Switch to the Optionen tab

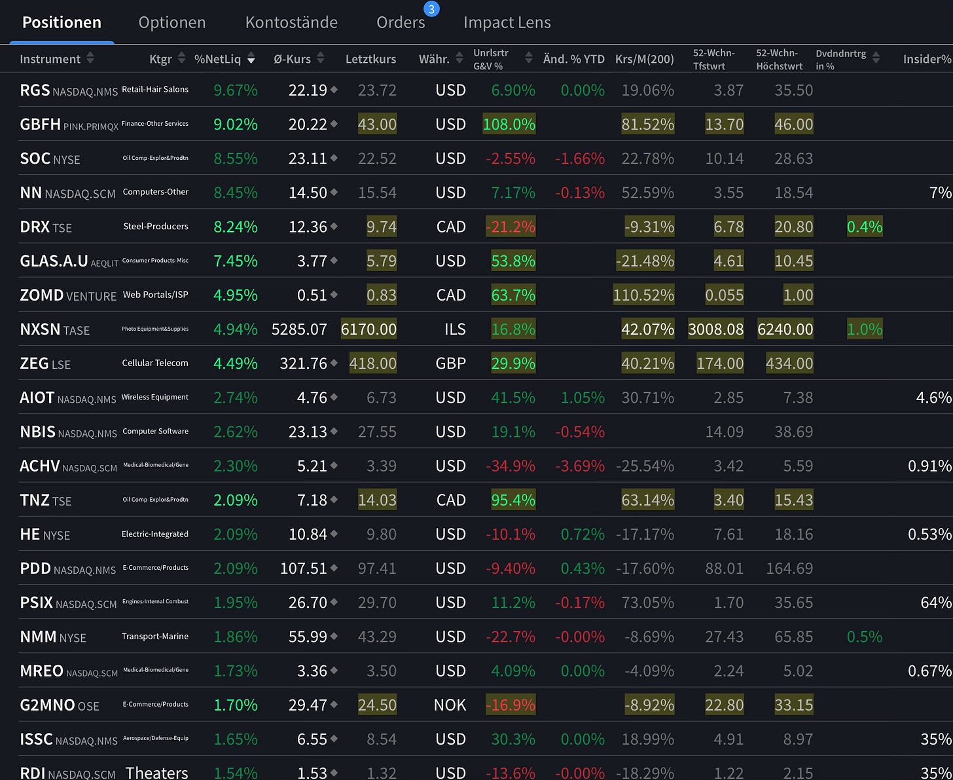pos(172,22)
